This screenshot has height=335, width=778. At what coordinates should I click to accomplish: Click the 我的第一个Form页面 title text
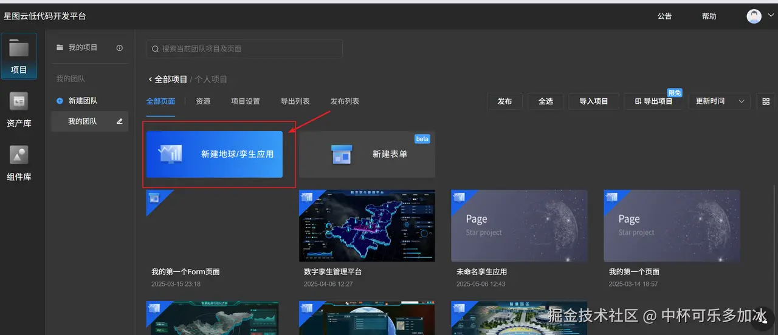pos(185,272)
